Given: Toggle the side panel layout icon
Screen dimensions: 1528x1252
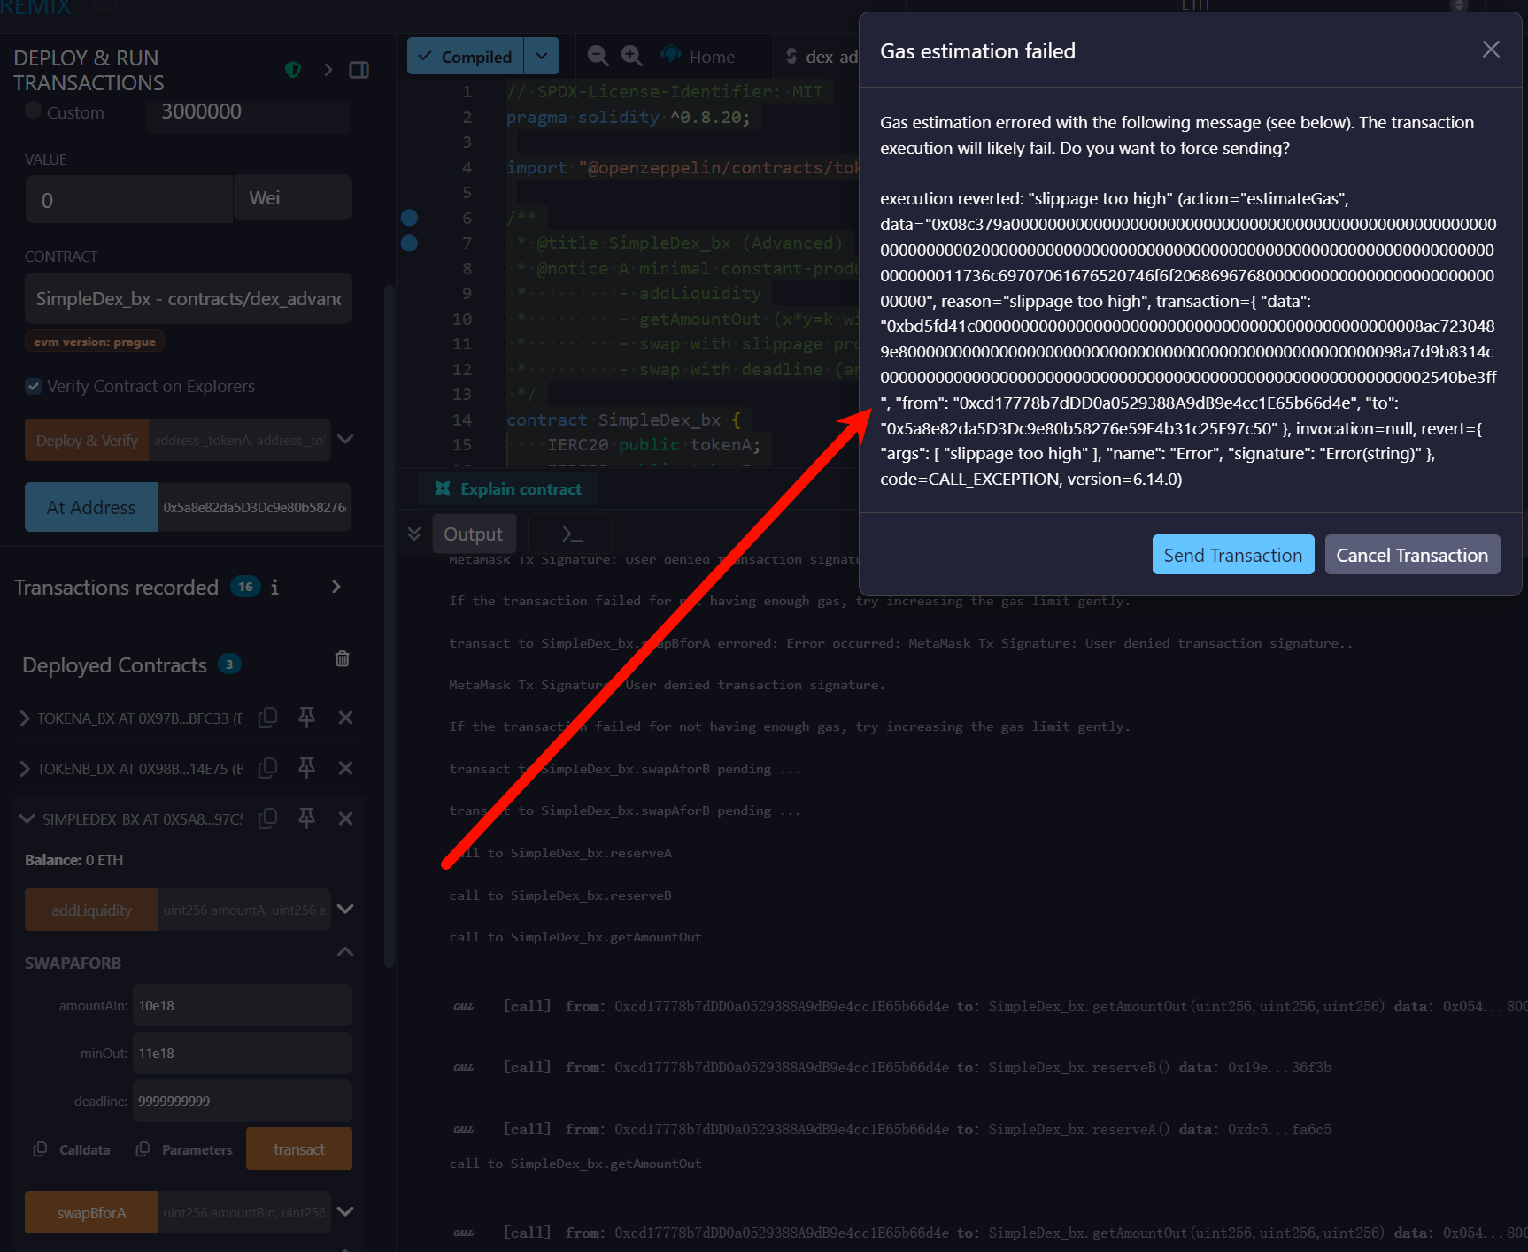Looking at the screenshot, I should (x=359, y=70).
